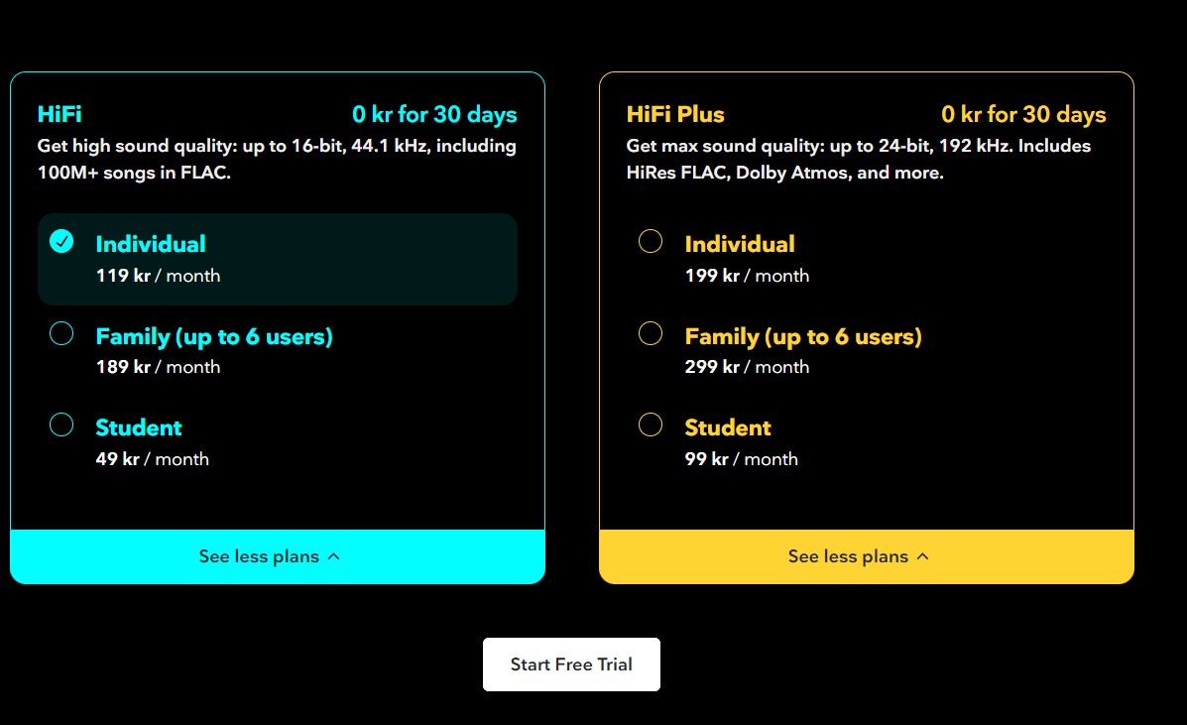This screenshot has height=725, width=1187.
Task: Click the HiFi Plus Student label text
Action: 728,427
